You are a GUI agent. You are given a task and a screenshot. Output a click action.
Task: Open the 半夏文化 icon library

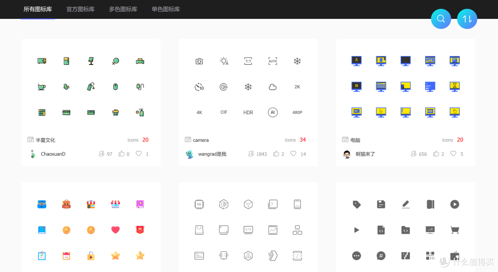(45, 140)
